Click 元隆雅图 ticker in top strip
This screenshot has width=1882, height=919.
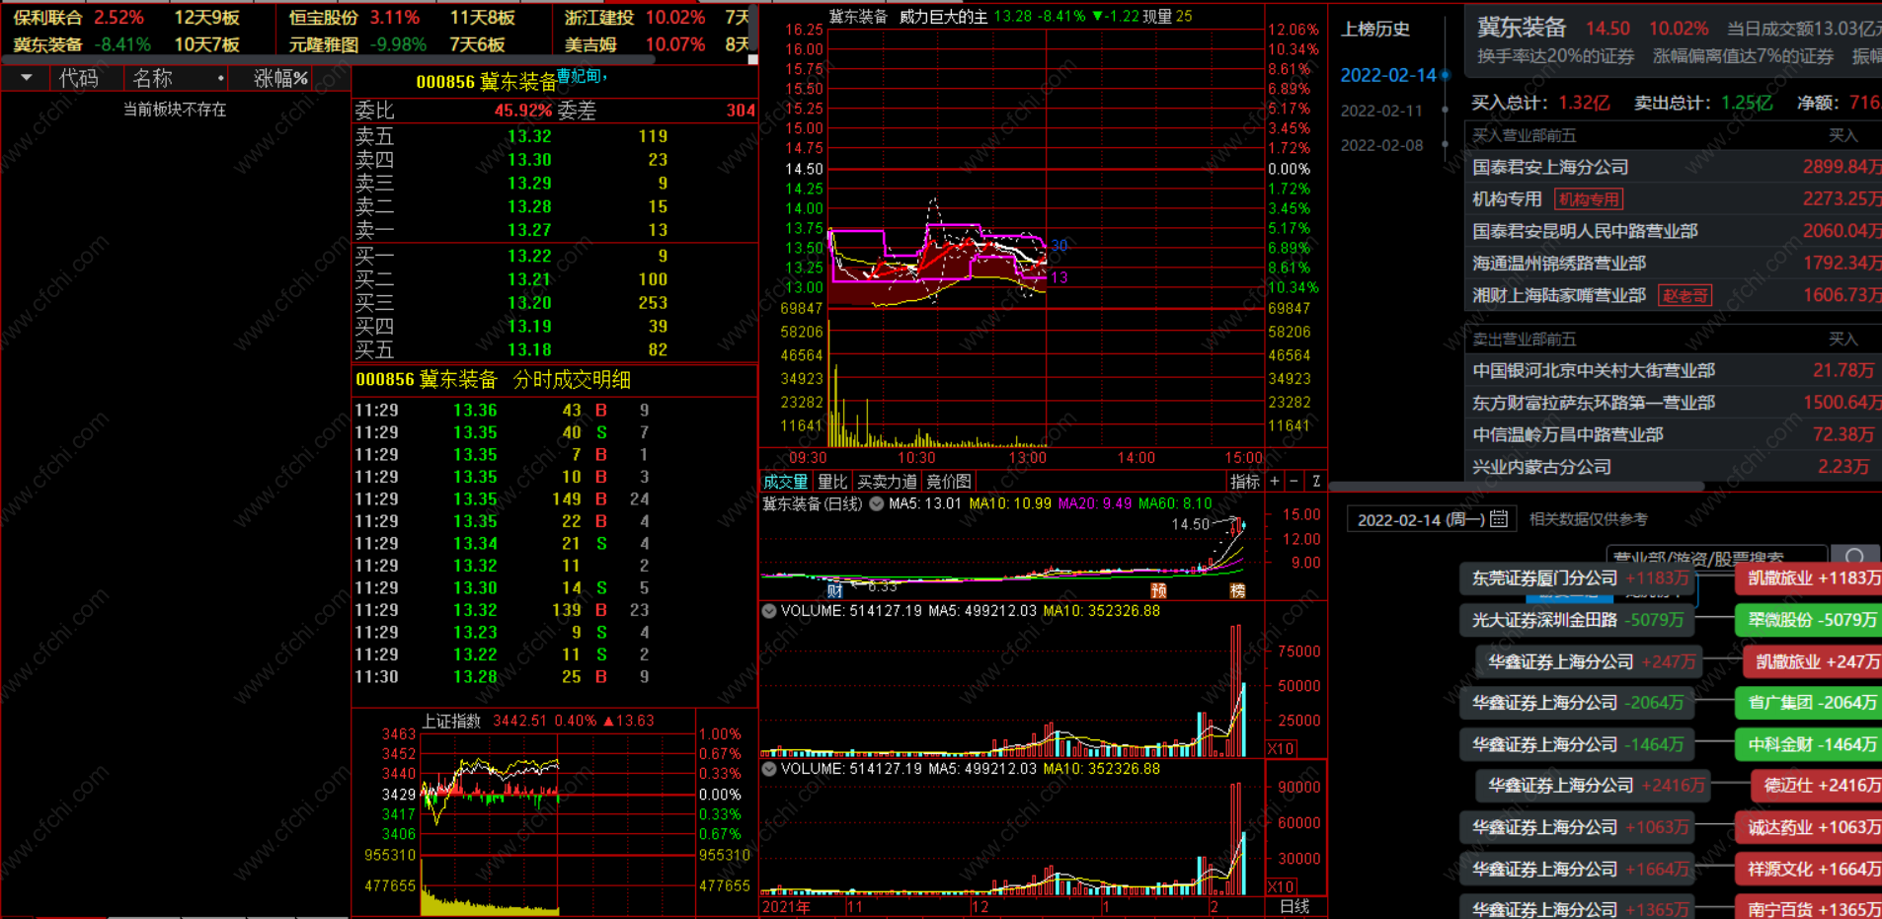[x=323, y=44]
